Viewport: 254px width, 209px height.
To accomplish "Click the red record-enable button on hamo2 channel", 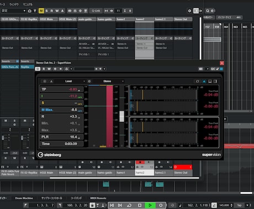I will click(x=140, y=162).
